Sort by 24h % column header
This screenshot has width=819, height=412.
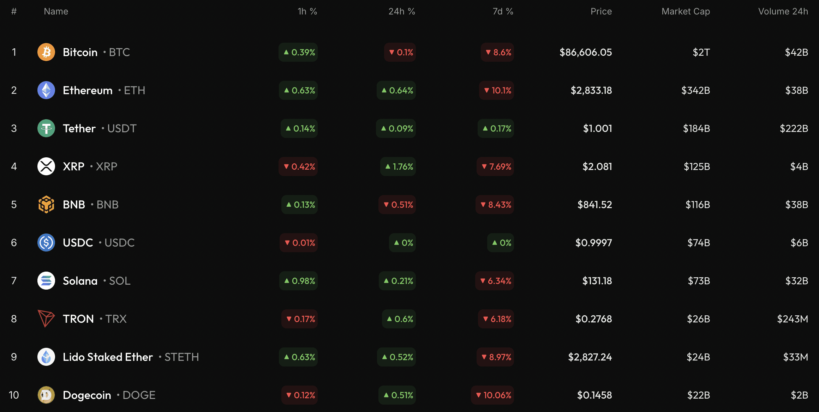click(x=402, y=11)
